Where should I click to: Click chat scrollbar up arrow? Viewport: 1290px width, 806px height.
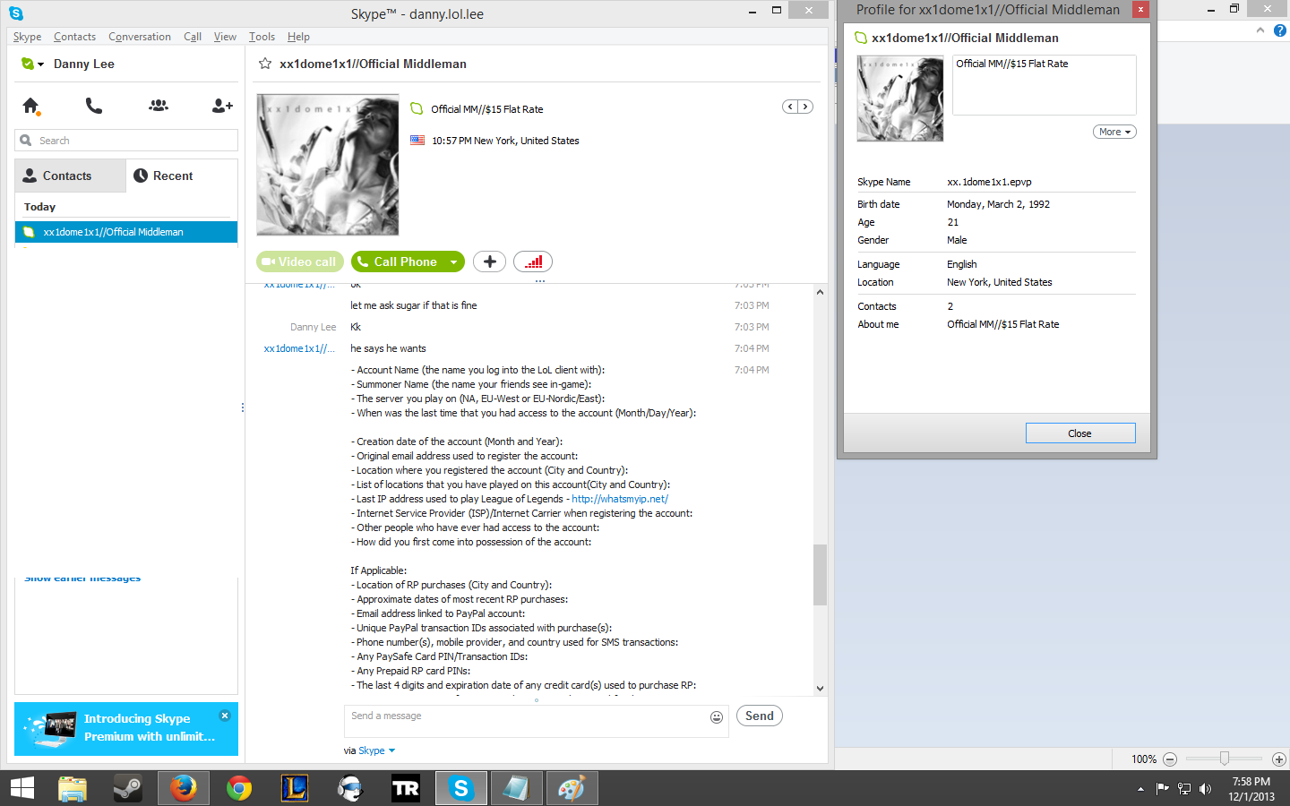[820, 292]
